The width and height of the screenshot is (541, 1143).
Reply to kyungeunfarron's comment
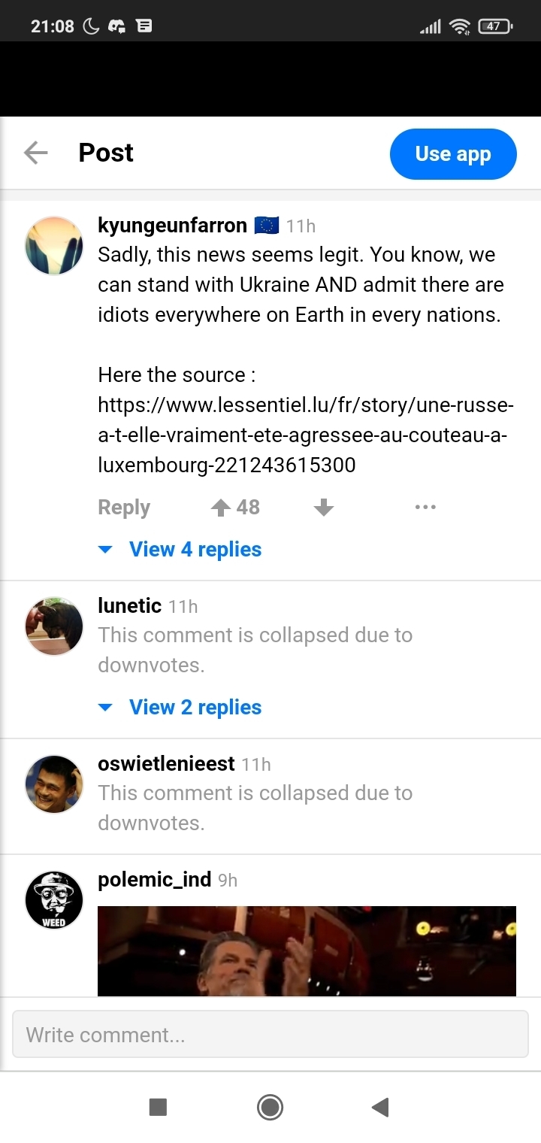point(124,508)
